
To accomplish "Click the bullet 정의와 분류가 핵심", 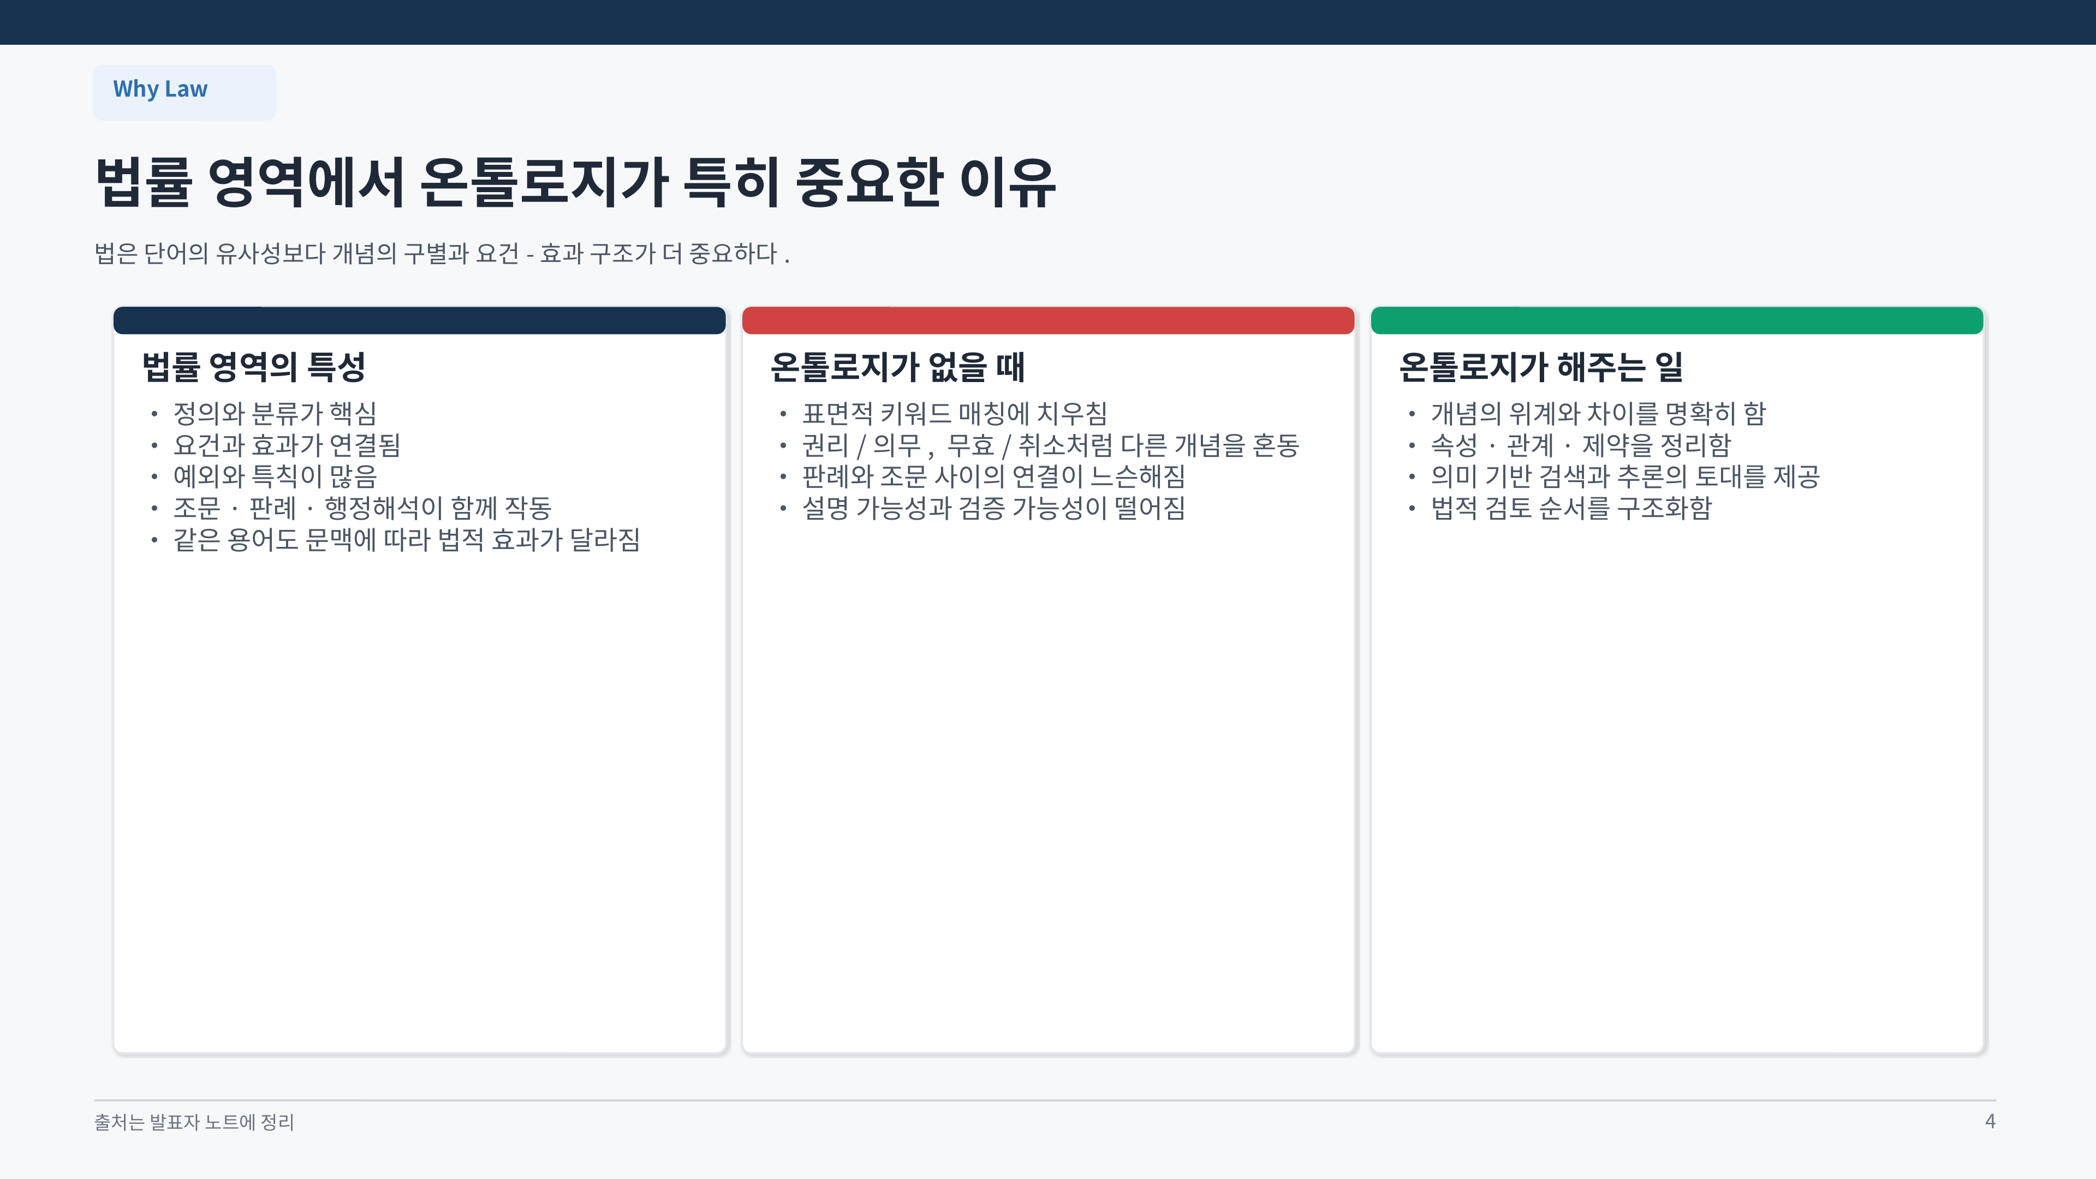I will click(x=275, y=413).
